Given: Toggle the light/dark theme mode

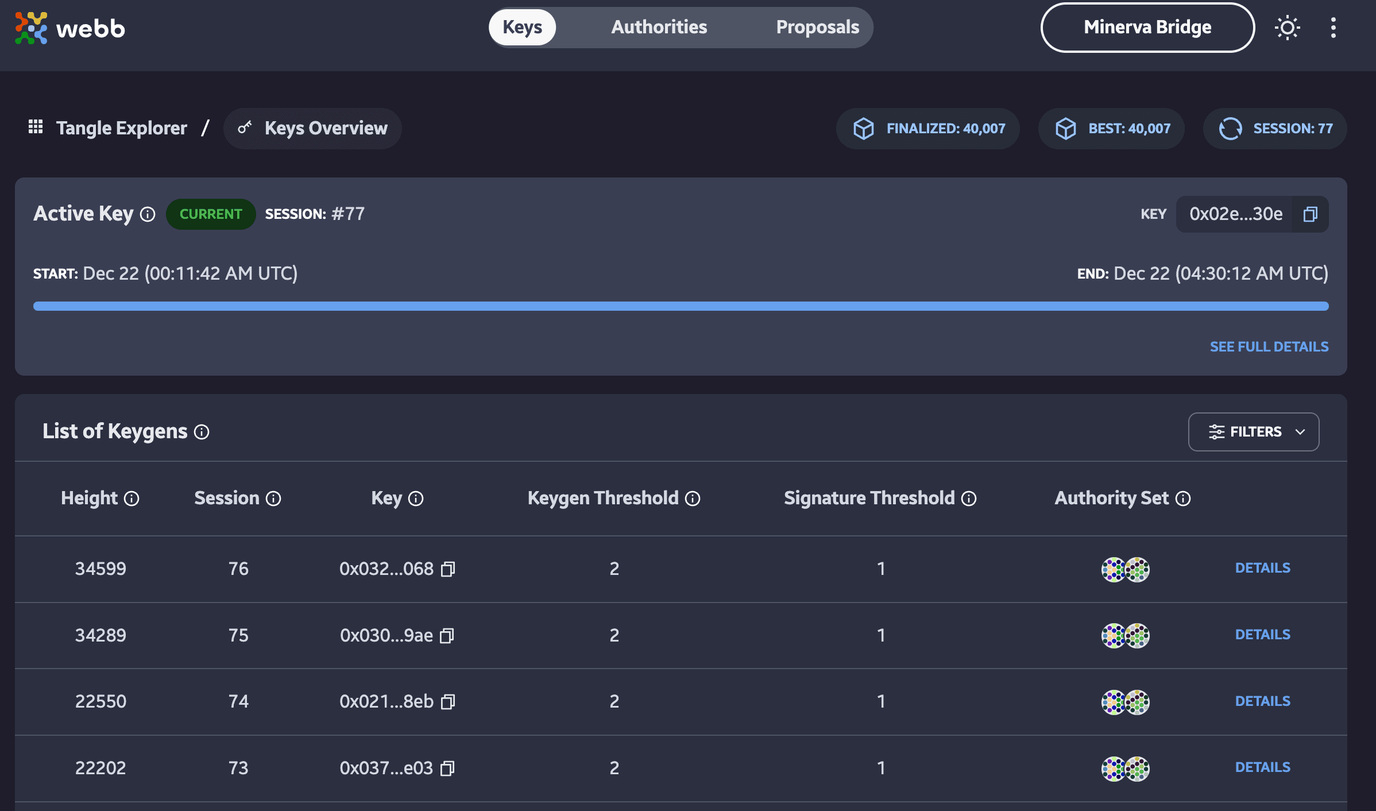Looking at the screenshot, I should [x=1287, y=26].
